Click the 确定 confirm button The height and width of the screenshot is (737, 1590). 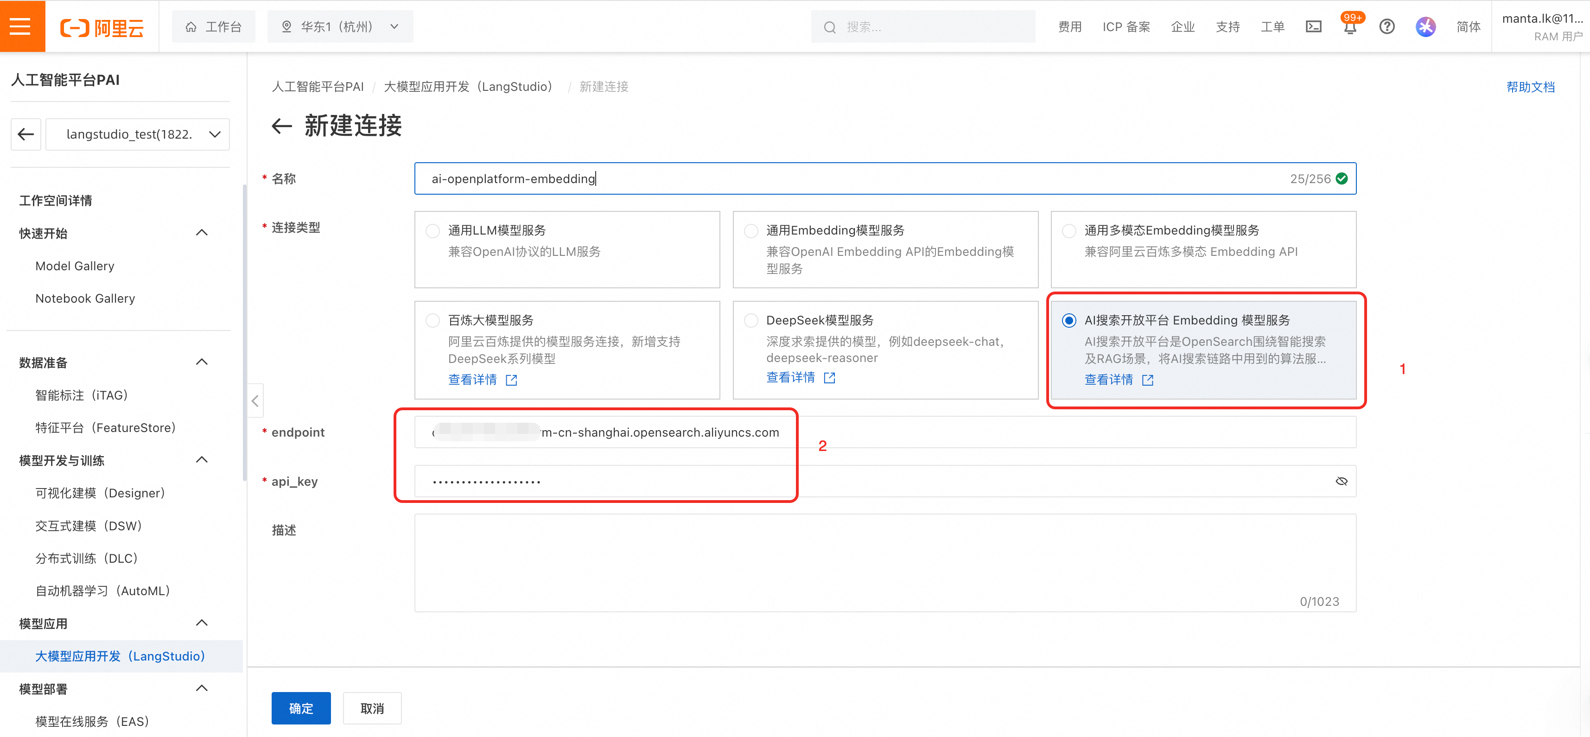pyautogui.click(x=300, y=708)
